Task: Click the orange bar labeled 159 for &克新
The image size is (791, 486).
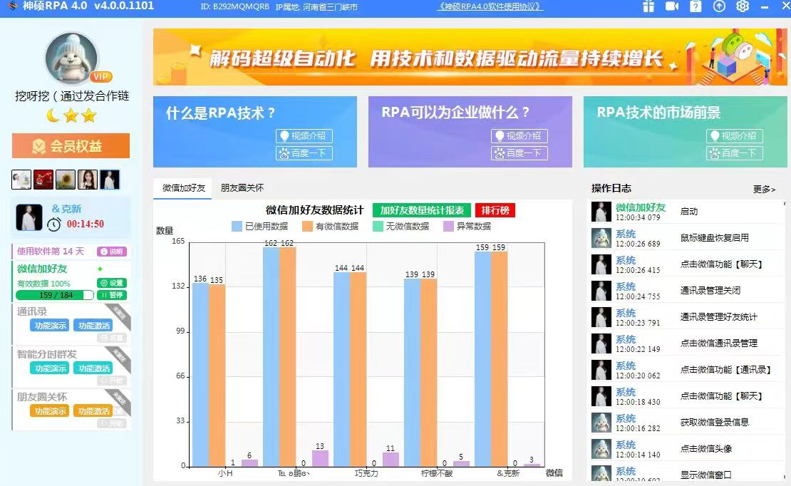Action: (499, 359)
